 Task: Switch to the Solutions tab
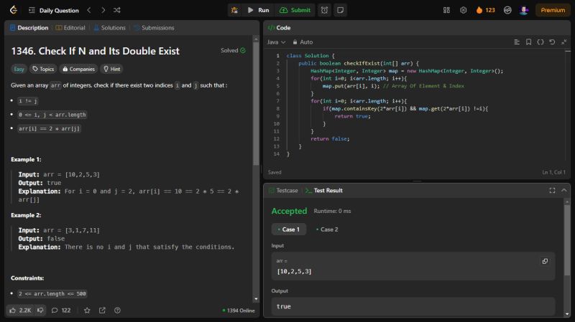tap(110, 28)
